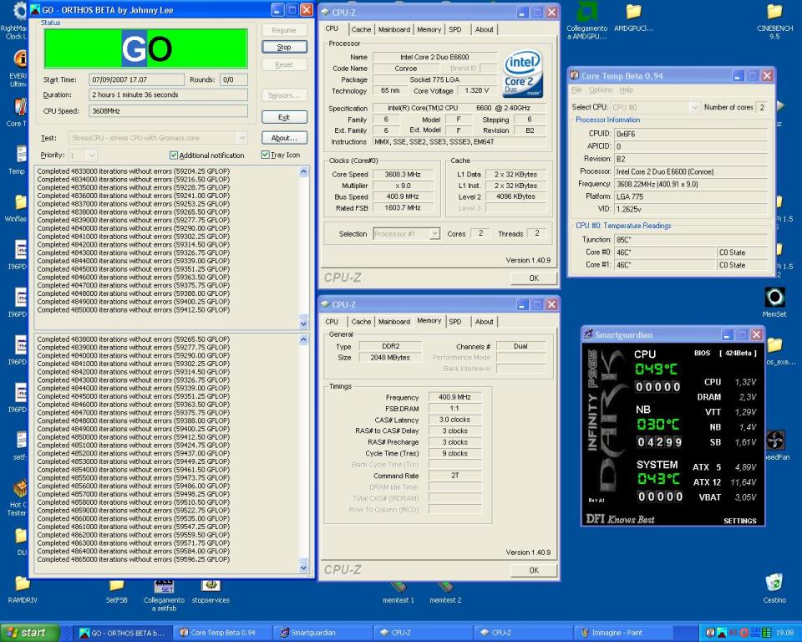Open the CINEBENCH 9.5 desktop folder
The width and height of the screenshot is (802, 642).
[x=774, y=20]
